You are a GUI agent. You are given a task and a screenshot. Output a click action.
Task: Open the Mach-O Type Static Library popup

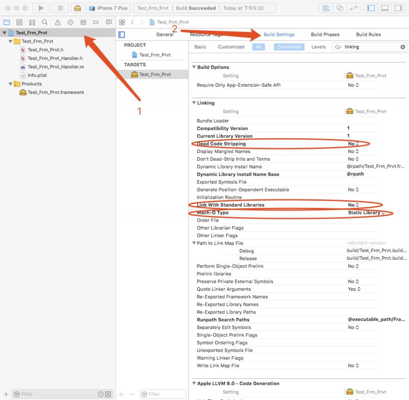click(x=366, y=213)
